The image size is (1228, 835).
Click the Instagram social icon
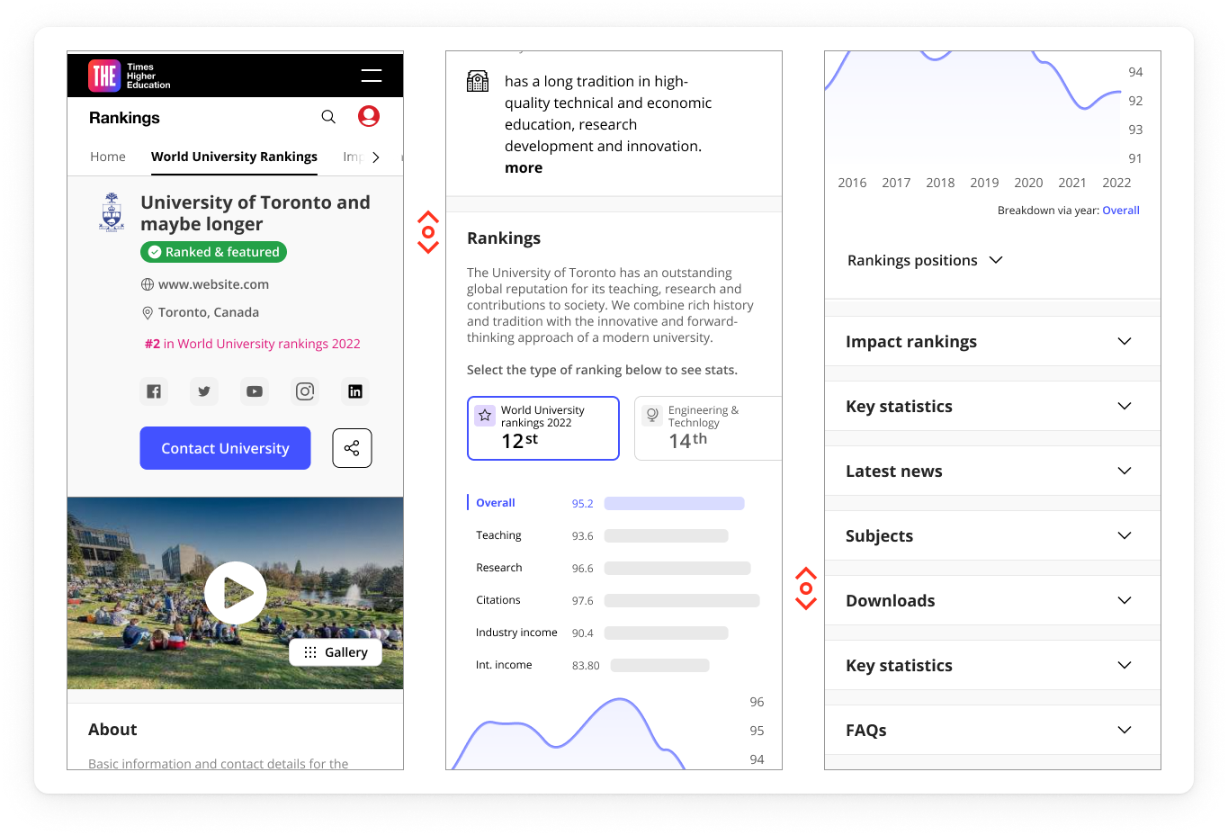(x=305, y=391)
